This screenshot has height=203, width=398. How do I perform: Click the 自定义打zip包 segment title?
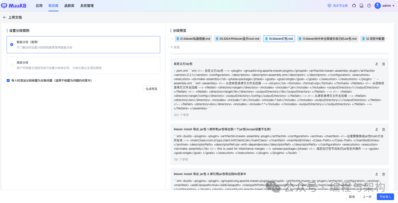[x=183, y=64]
